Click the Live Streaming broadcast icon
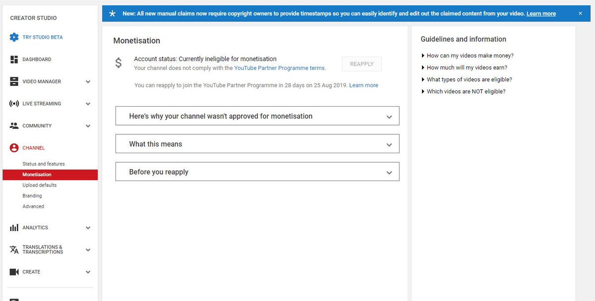 point(14,104)
